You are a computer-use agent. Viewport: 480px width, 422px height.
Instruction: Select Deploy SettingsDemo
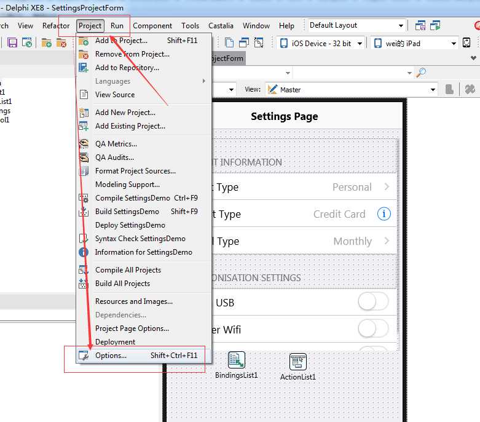(144, 225)
